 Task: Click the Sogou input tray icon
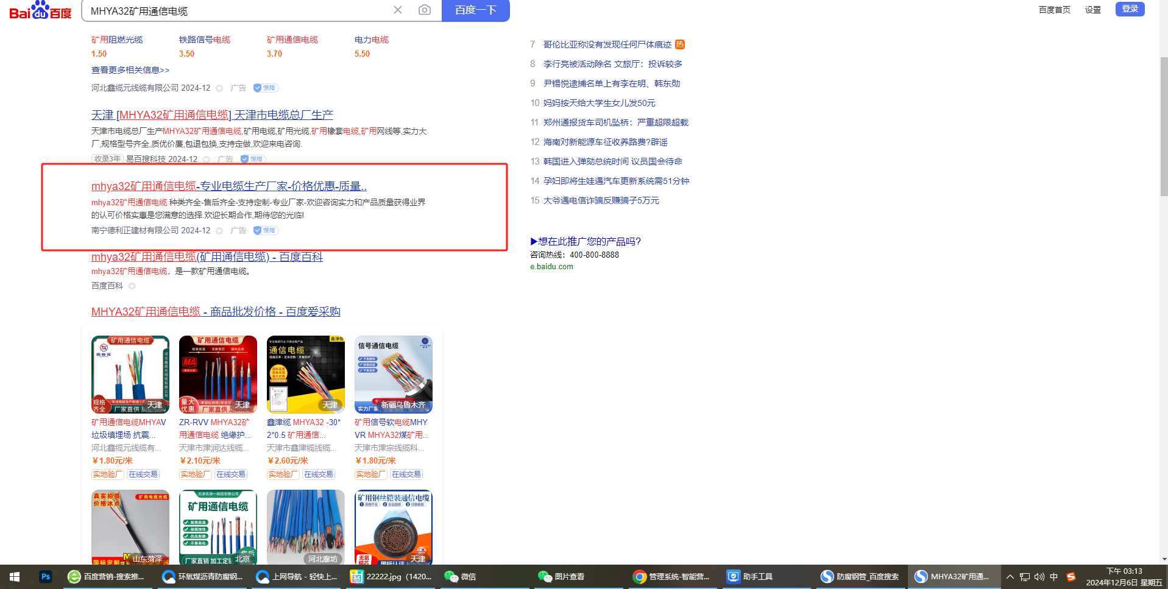1071,577
